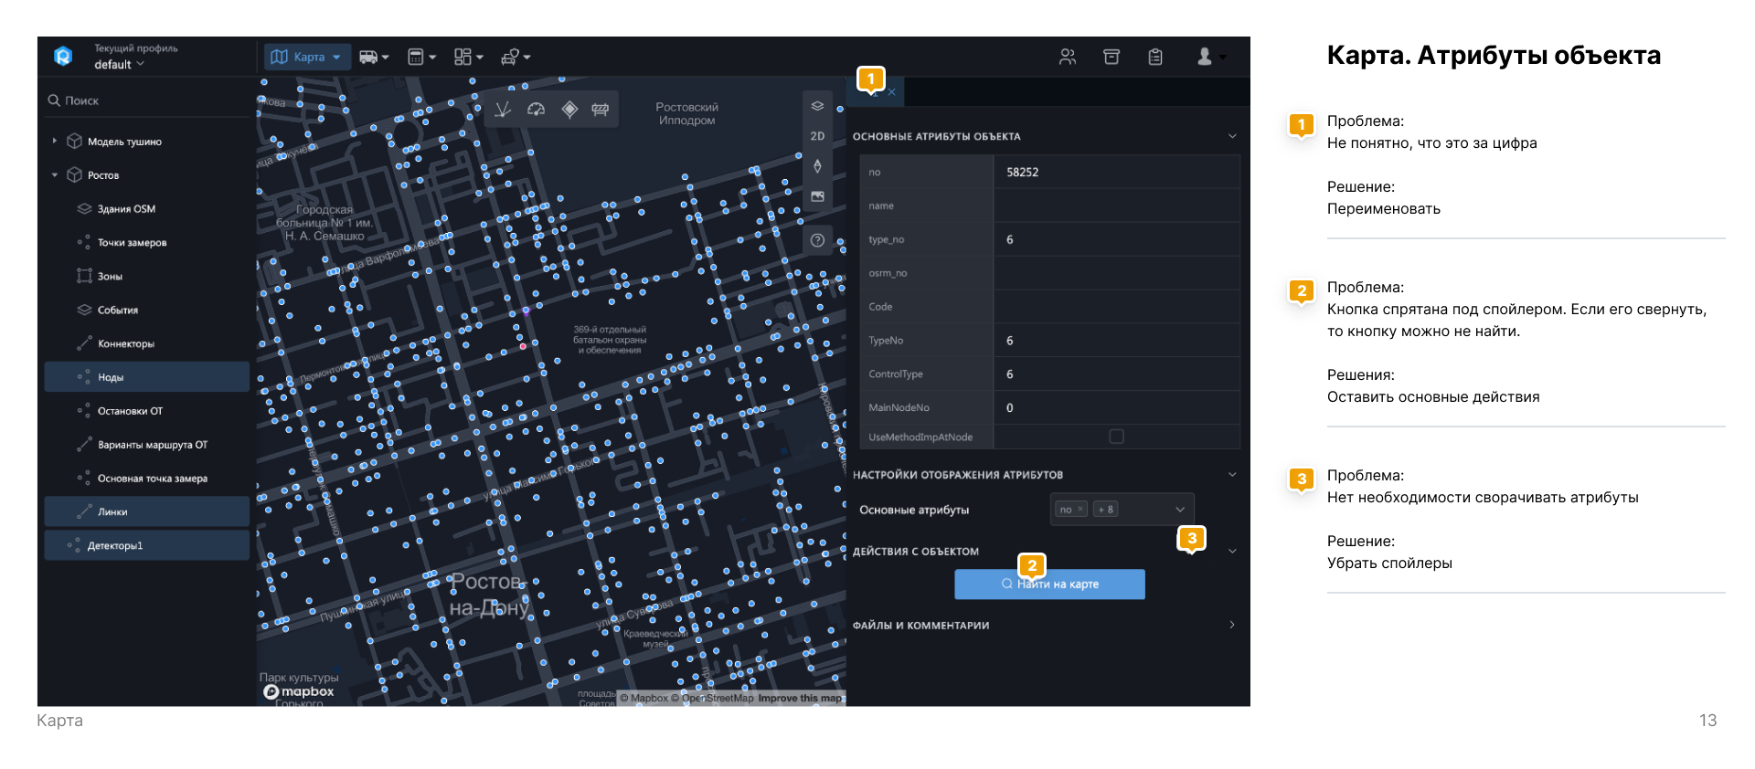Click the diamond marker tool icon
This screenshot has width=1755, height=769.
coord(569,110)
